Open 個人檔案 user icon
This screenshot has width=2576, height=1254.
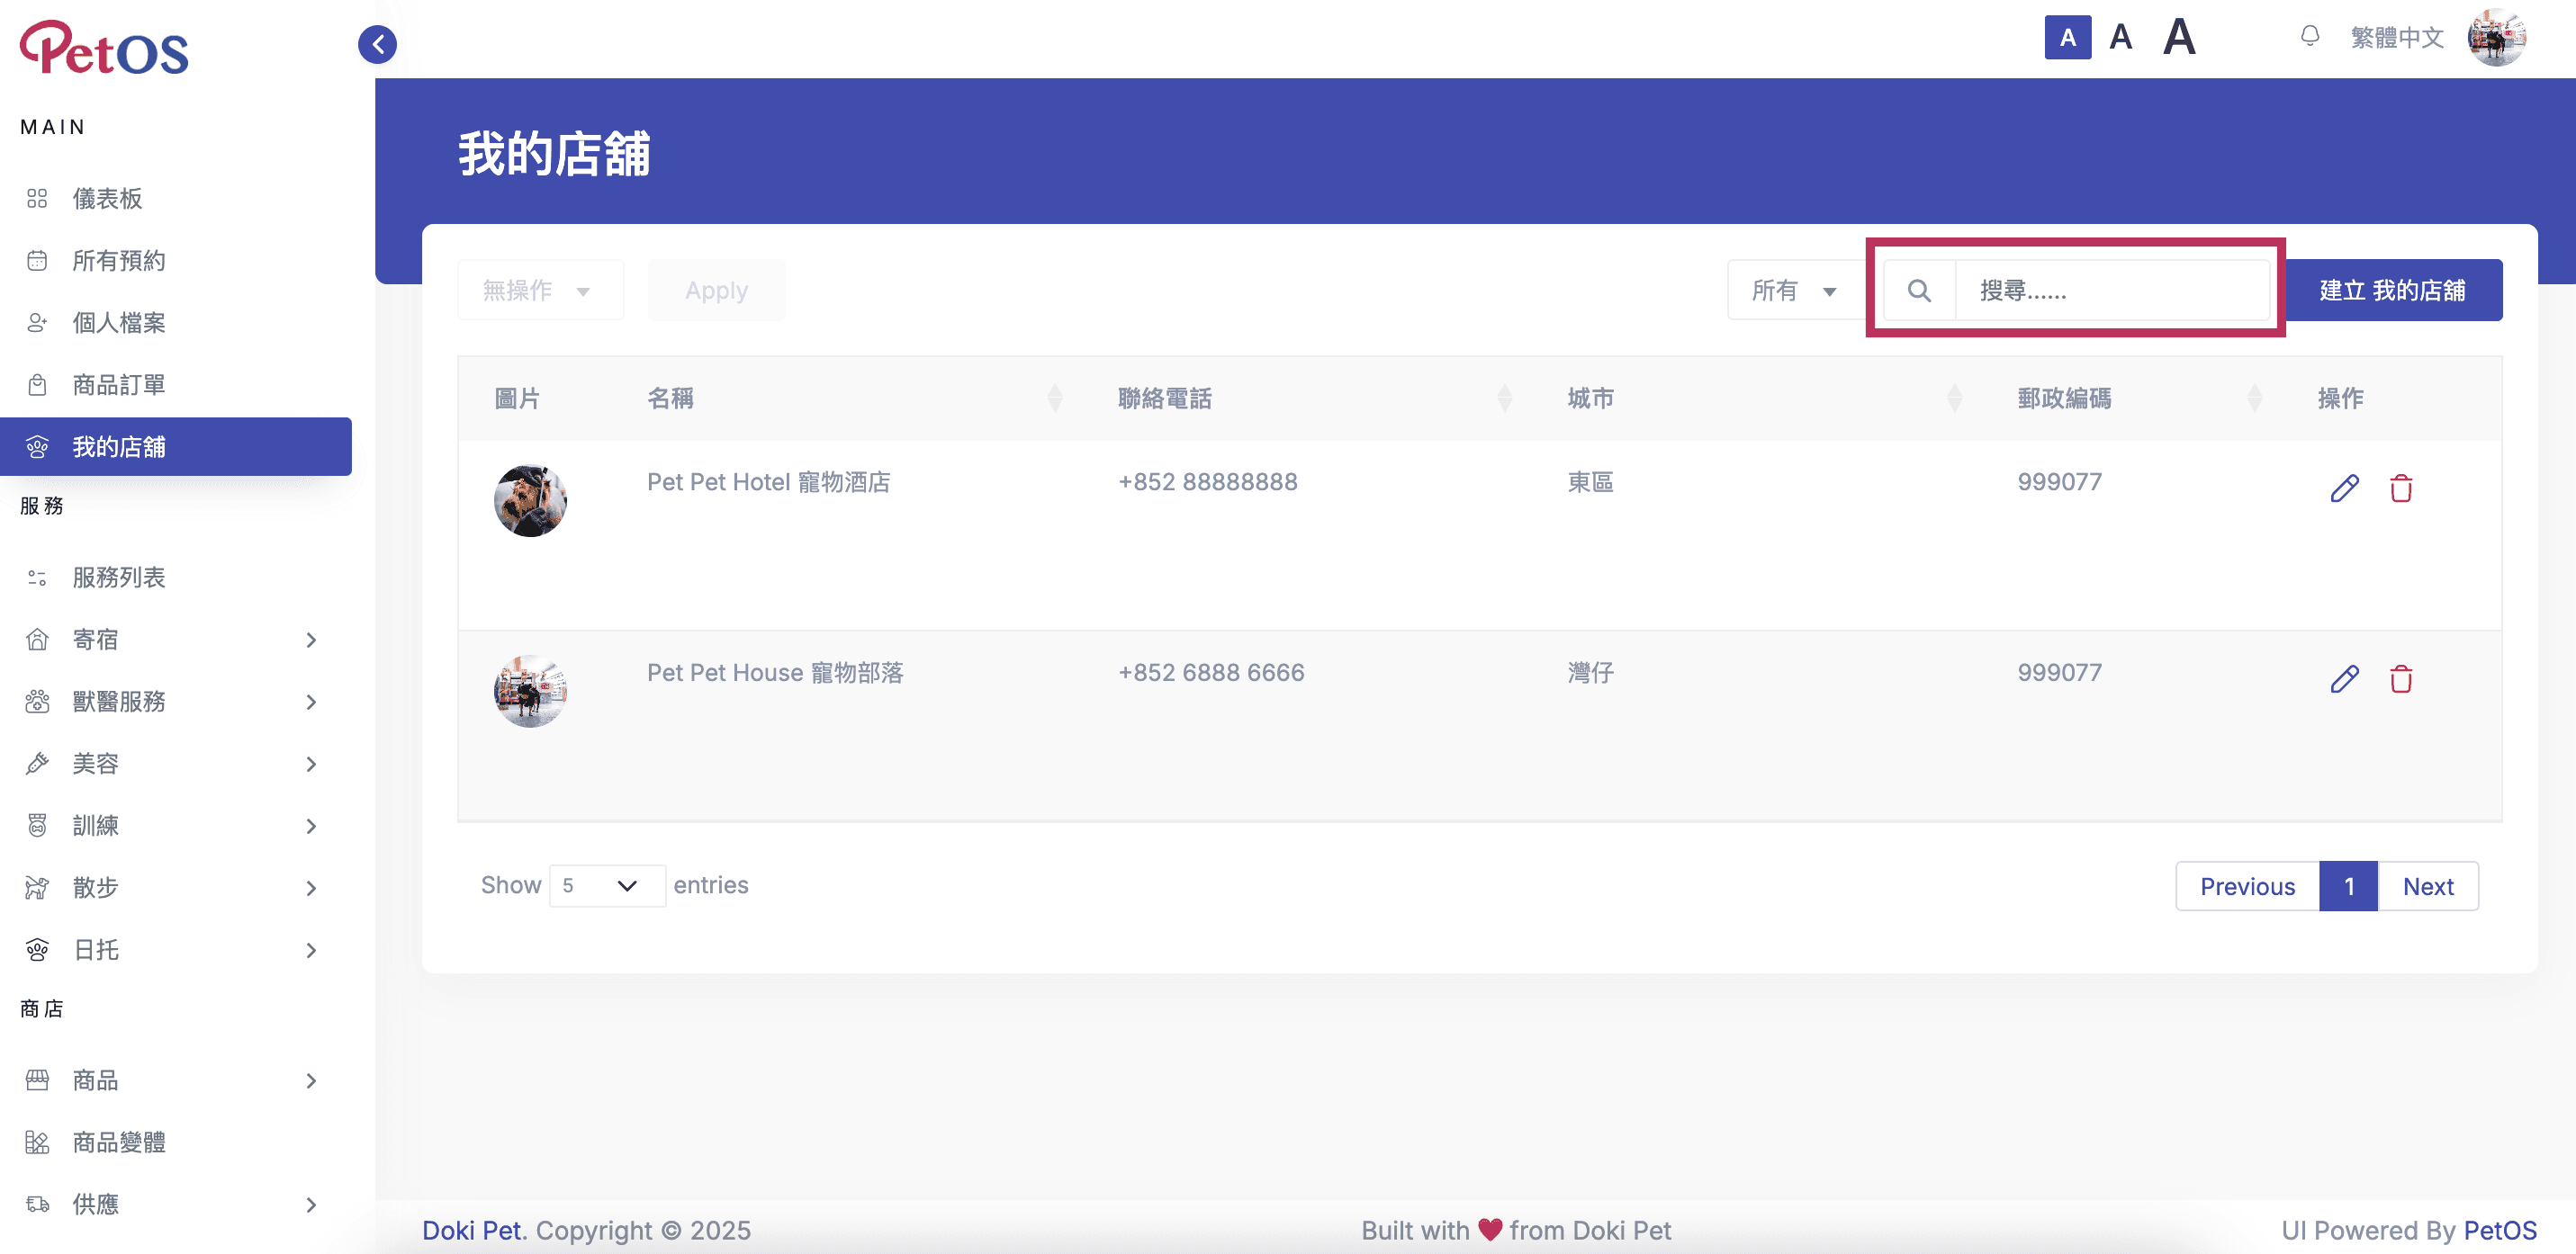click(37, 323)
